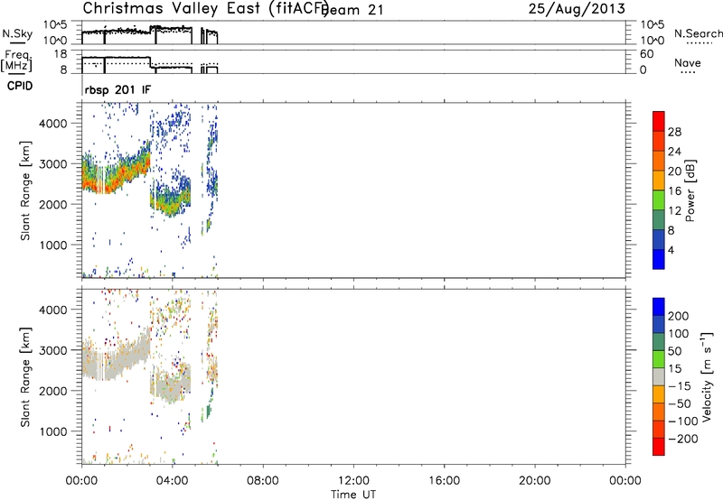The height and width of the screenshot is (500, 723).
Task: Click the '04:00' time axis label
Action: coord(173,481)
